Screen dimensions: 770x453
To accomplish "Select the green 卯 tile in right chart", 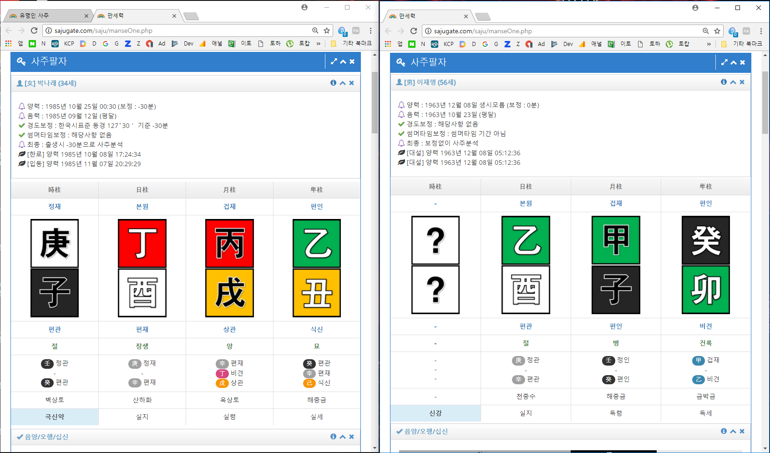I will point(706,290).
